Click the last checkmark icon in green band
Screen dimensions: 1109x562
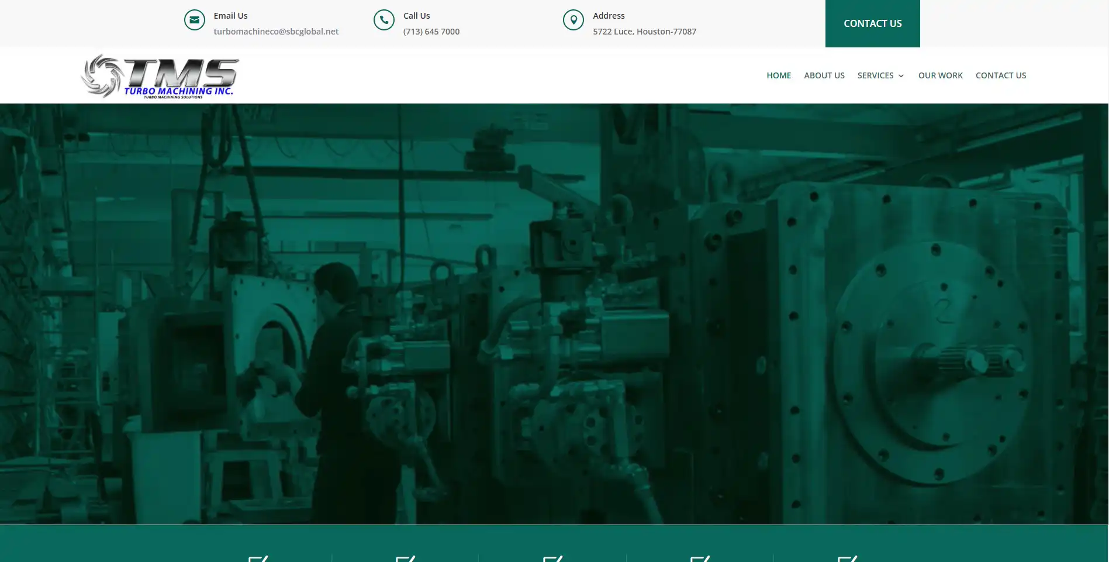point(847,558)
